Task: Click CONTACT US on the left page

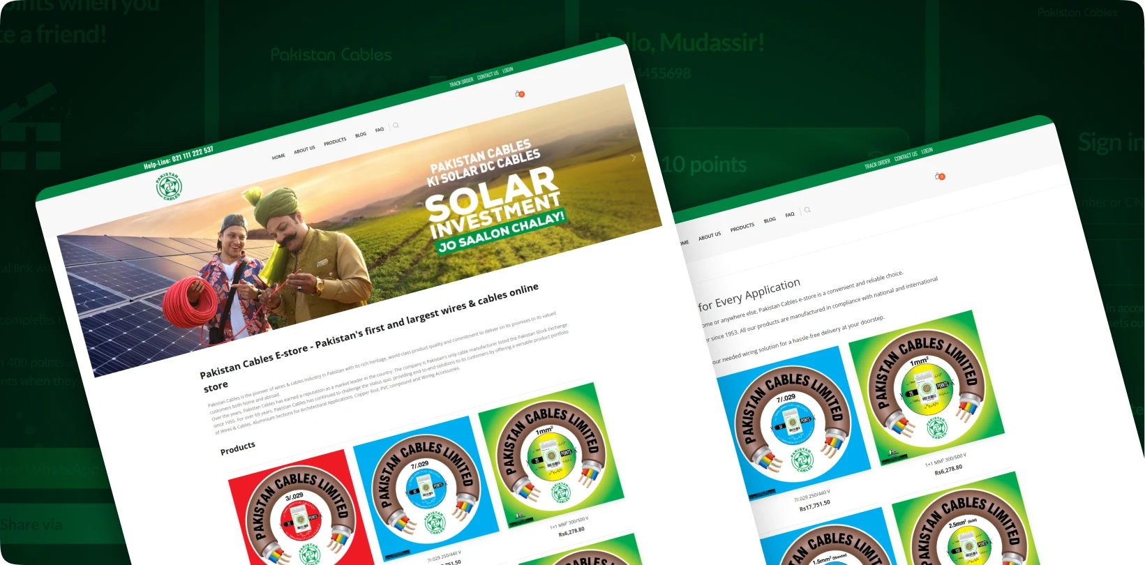Action: (488, 75)
